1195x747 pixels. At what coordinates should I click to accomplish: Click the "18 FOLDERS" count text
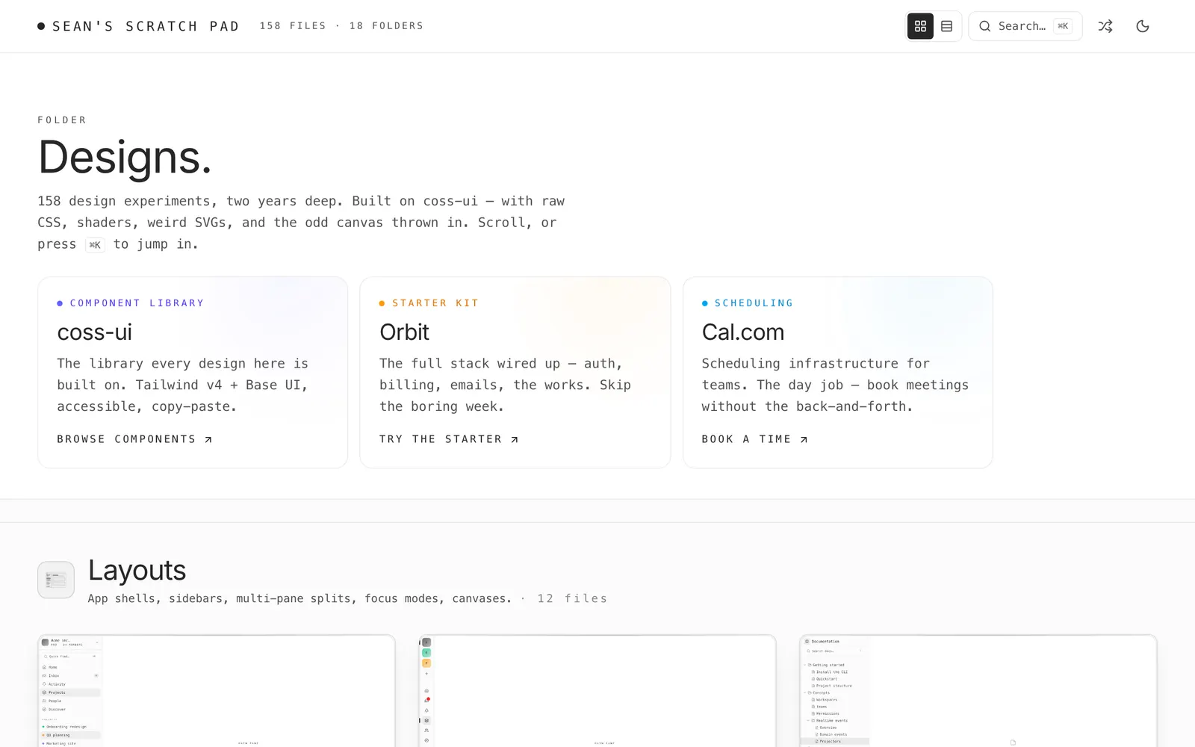(386, 26)
